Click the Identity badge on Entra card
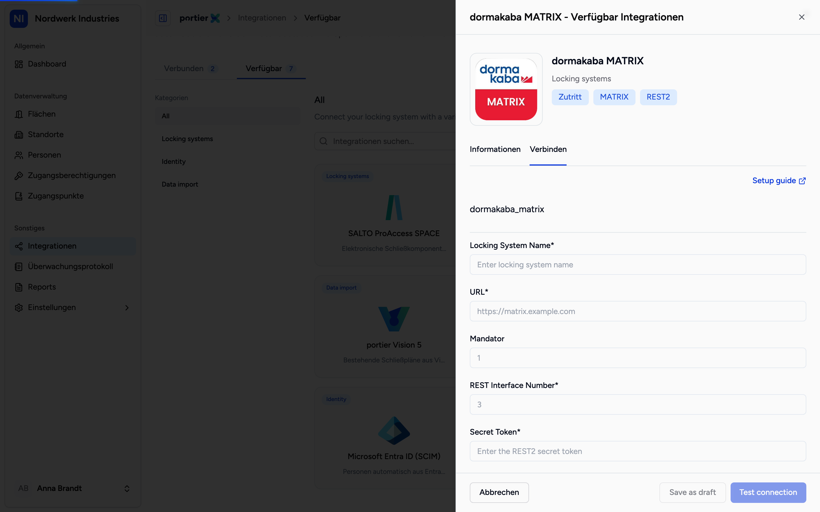This screenshot has height=512, width=820. [x=336, y=399]
